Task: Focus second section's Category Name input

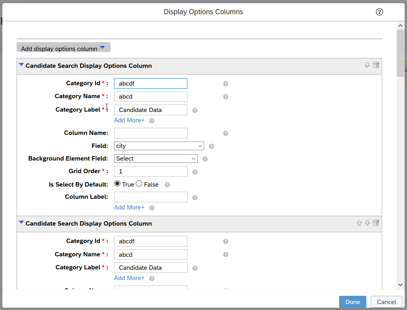Action: pyautogui.click(x=150, y=254)
